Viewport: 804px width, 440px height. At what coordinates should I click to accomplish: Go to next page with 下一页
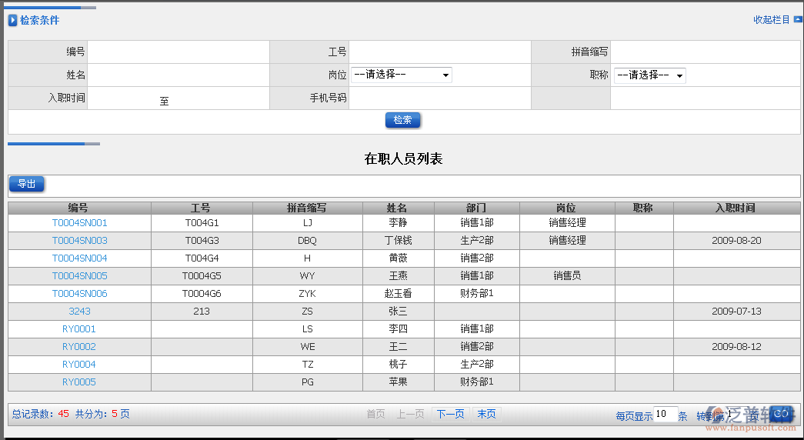point(450,414)
